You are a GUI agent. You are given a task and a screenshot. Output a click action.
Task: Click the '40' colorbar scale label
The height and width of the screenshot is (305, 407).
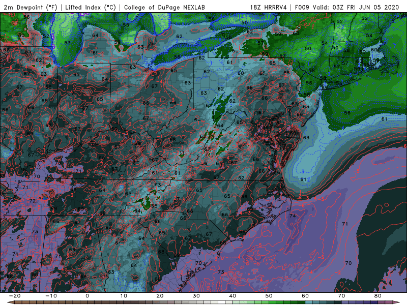tap(232, 296)
